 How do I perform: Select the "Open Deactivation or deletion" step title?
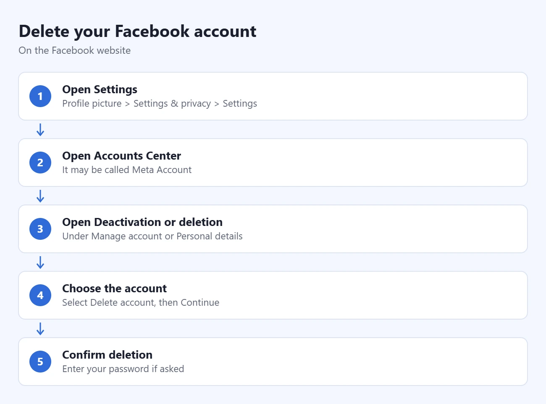pyautogui.click(x=142, y=222)
